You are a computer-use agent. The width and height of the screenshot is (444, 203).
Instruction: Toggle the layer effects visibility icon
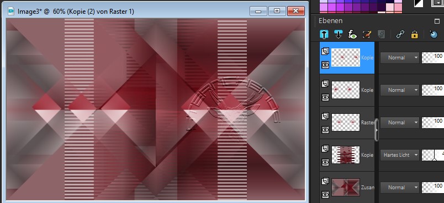tap(352, 35)
